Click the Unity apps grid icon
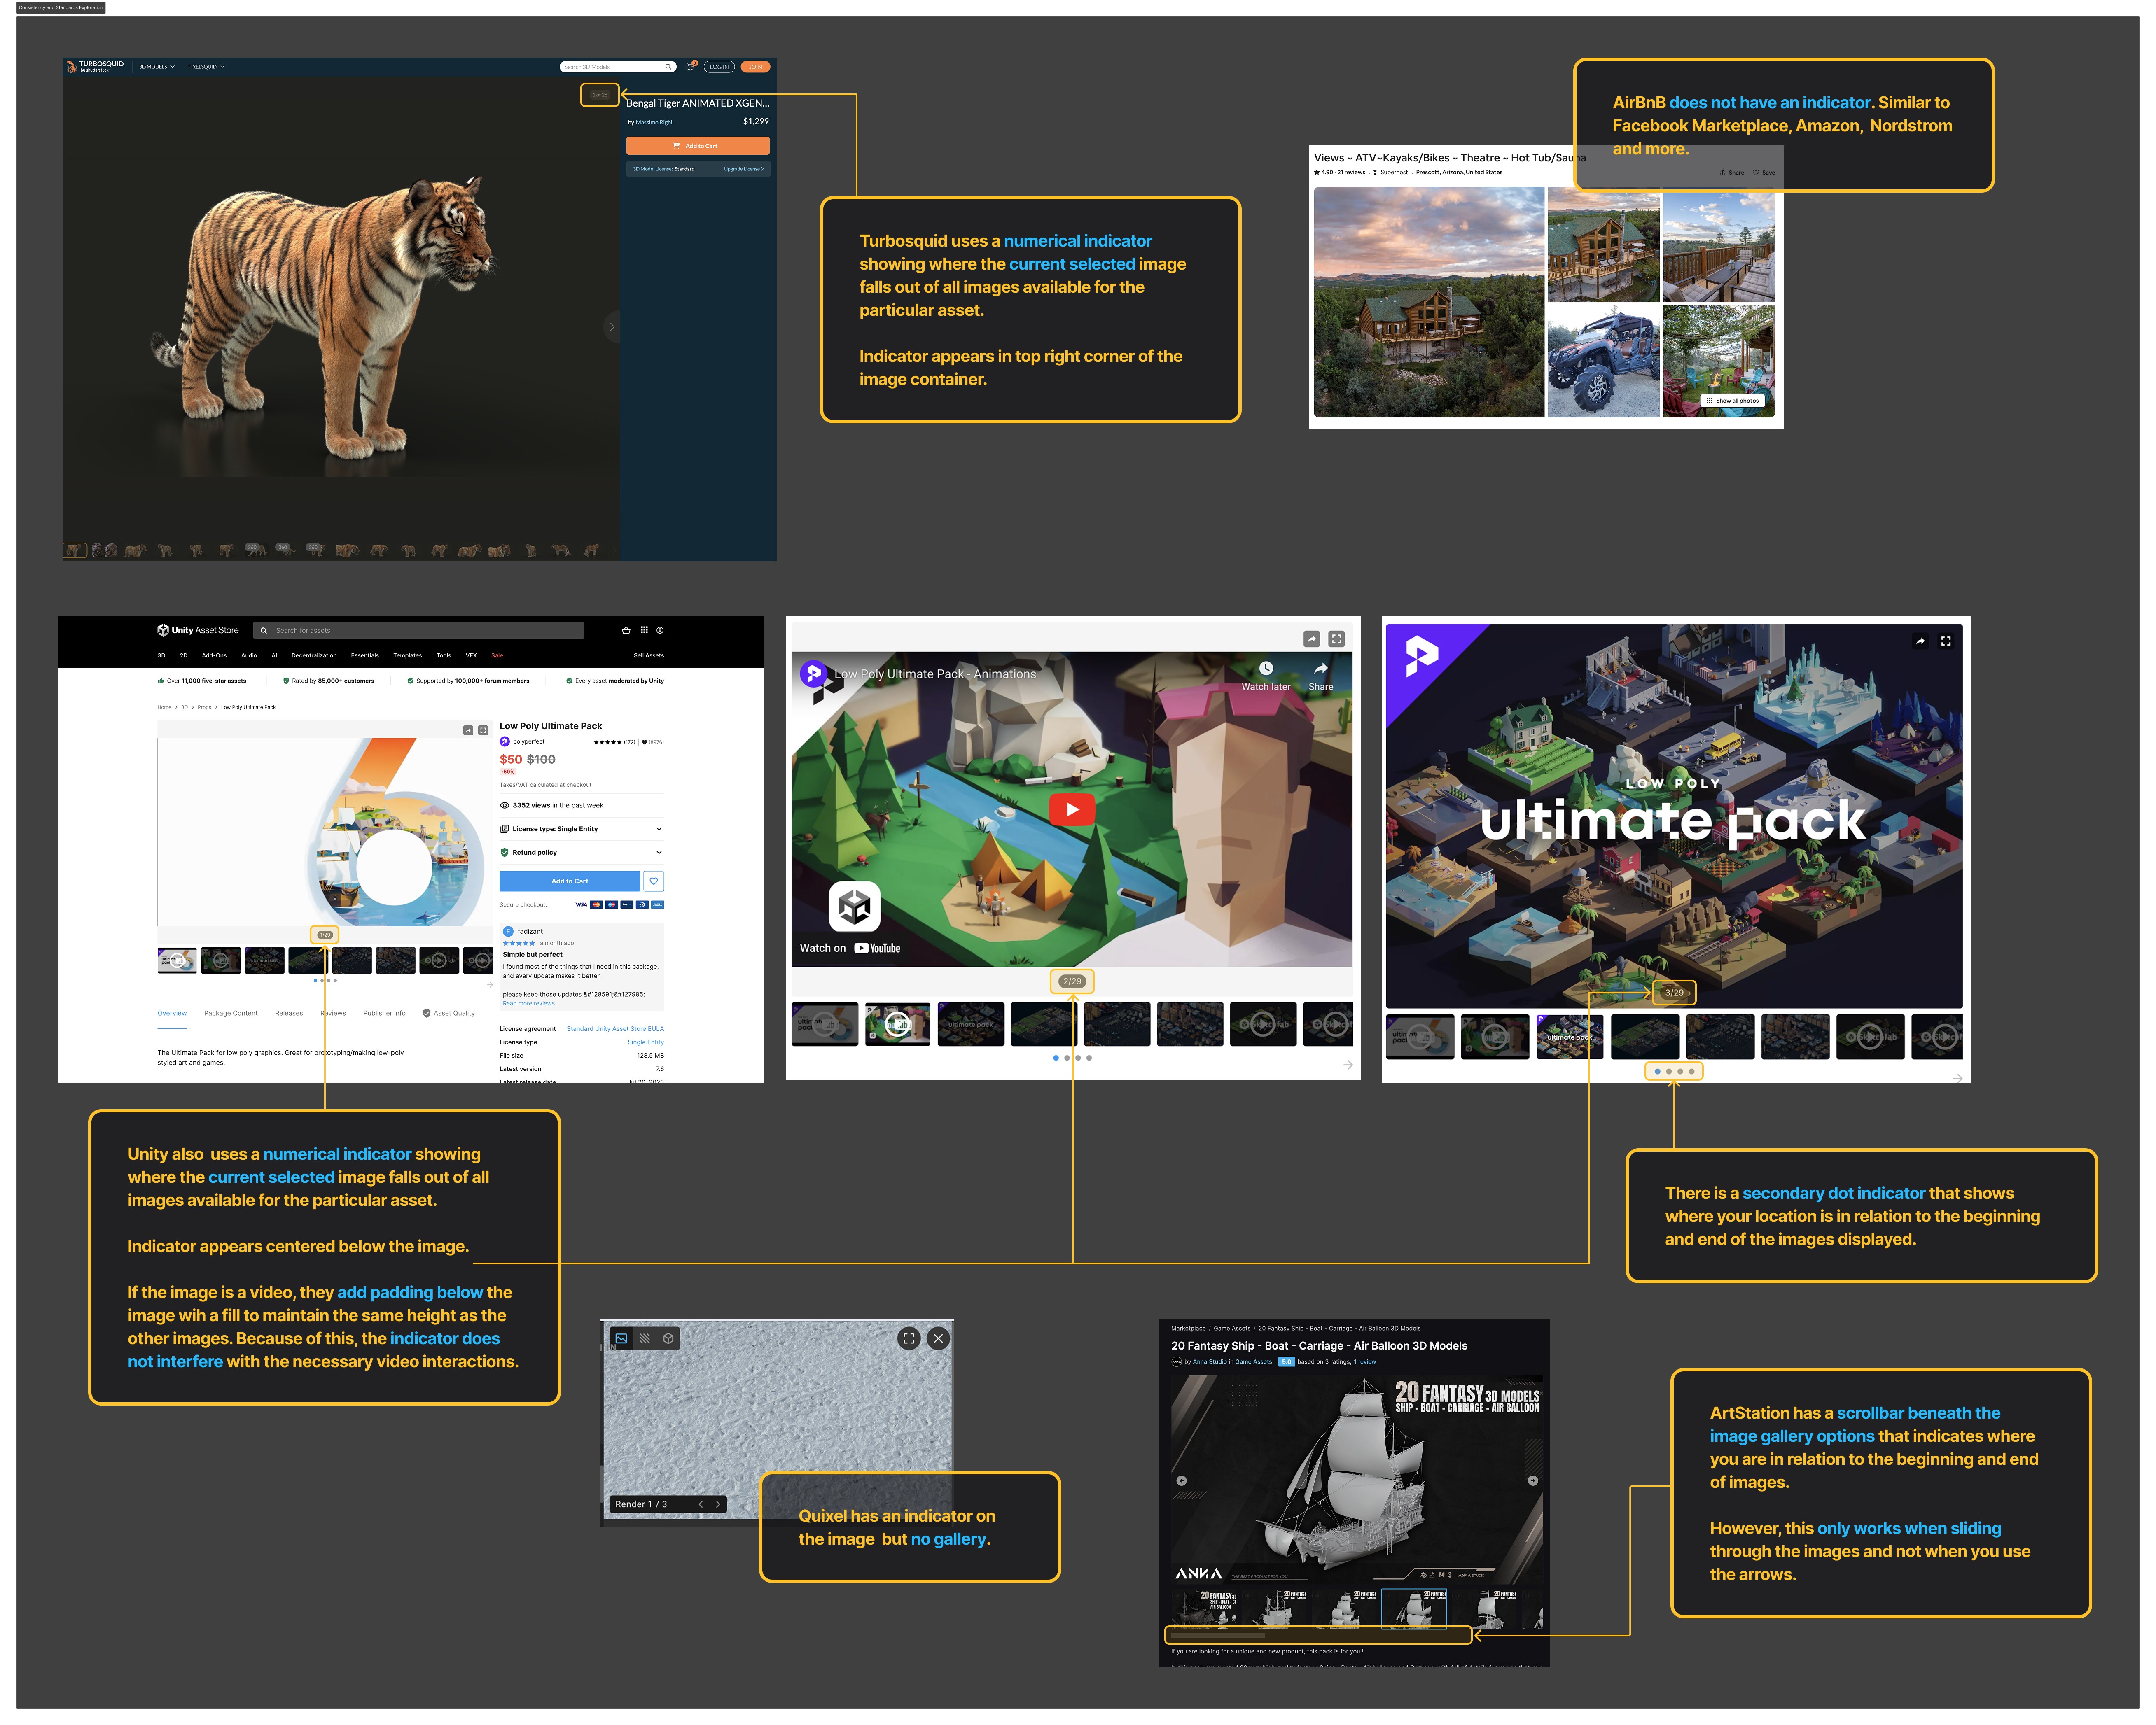This screenshot has height=1725, width=2156. click(x=644, y=631)
